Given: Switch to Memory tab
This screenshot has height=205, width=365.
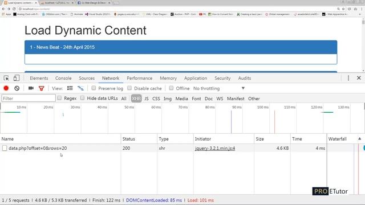Looking at the screenshot, I should point(168,78).
